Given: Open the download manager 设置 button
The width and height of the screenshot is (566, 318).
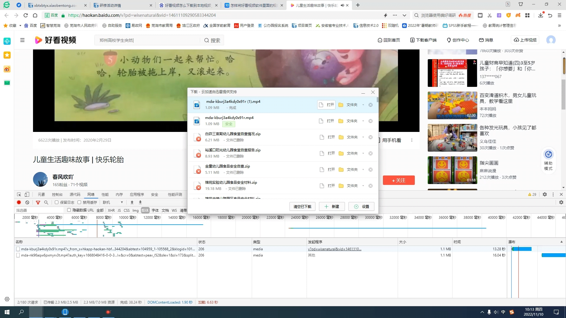Looking at the screenshot, I should [361, 206].
